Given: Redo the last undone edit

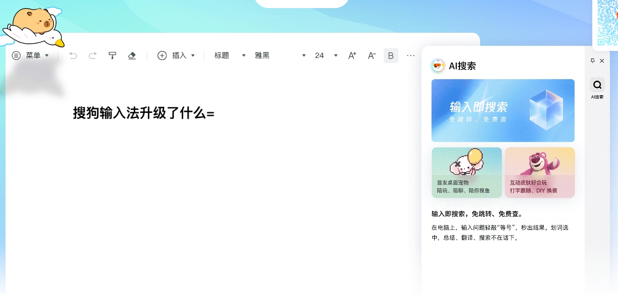Looking at the screenshot, I should 92,55.
